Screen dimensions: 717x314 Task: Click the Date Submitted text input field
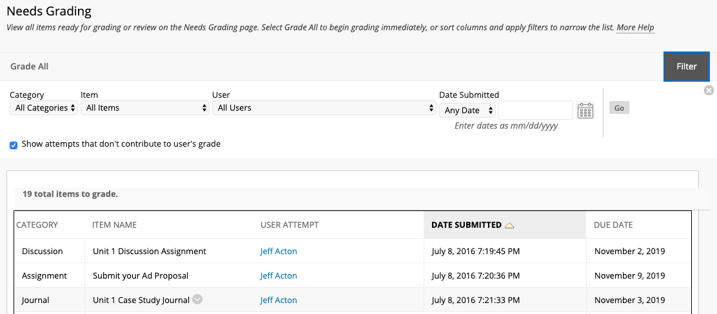pyautogui.click(x=535, y=110)
